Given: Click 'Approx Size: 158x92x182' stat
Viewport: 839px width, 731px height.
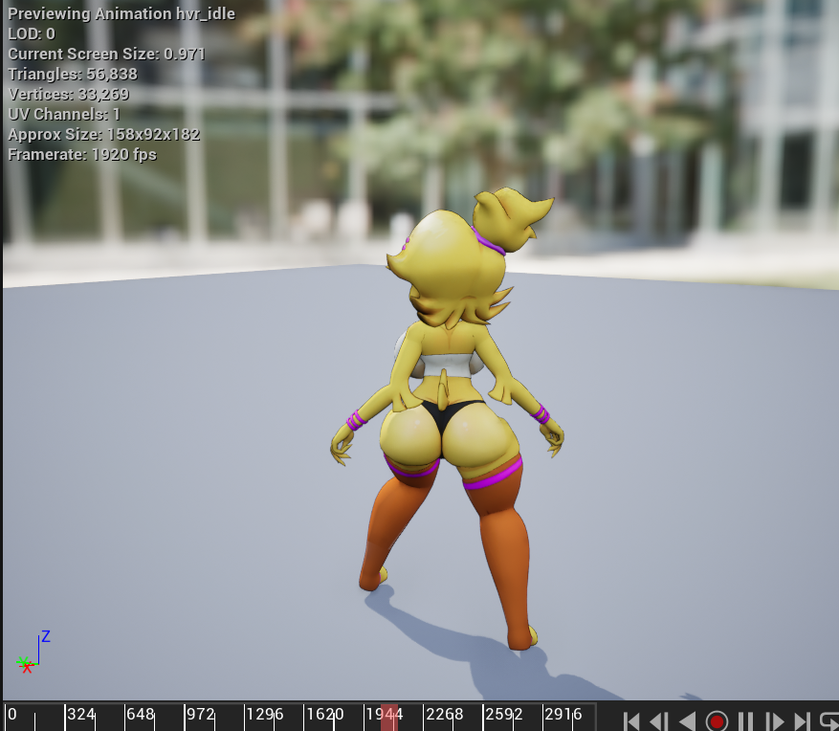Looking at the screenshot, I should (x=104, y=134).
